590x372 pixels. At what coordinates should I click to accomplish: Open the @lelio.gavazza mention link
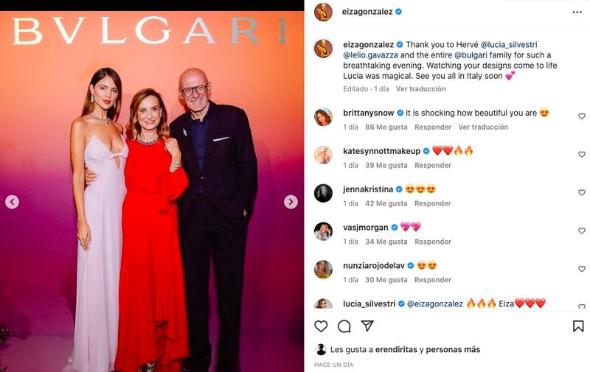point(371,55)
